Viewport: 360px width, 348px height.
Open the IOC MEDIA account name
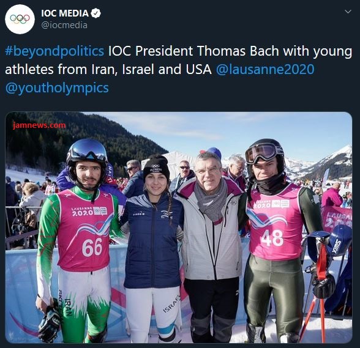pos(65,13)
